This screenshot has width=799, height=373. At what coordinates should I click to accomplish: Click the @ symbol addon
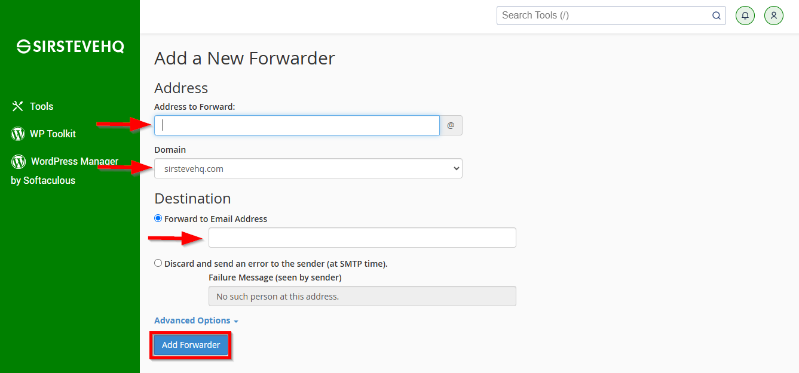pos(451,125)
